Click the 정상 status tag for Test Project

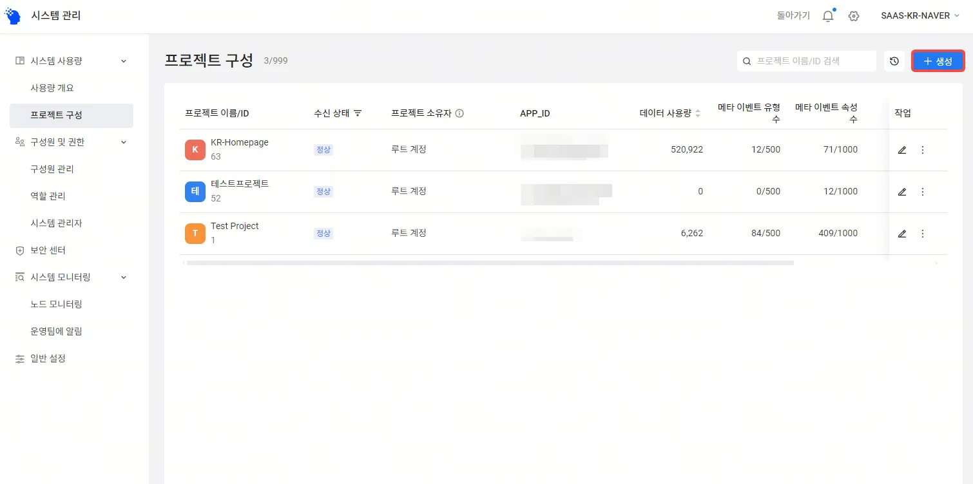[x=323, y=234]
